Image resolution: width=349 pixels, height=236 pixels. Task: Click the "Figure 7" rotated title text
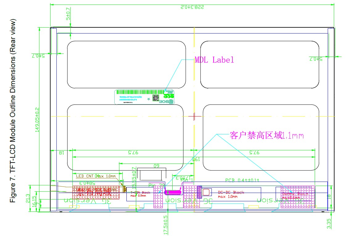click(12, 111)
